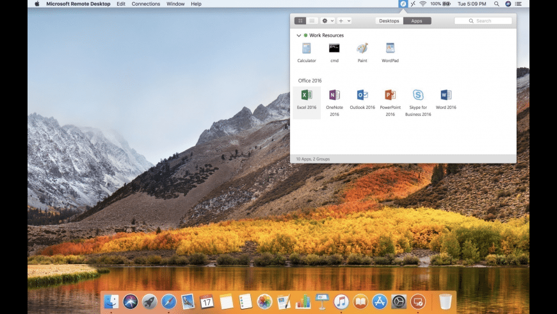This screenshot has width=557, height=314.
Task: Launch Outlook 2016
Action: coord(362,95)
